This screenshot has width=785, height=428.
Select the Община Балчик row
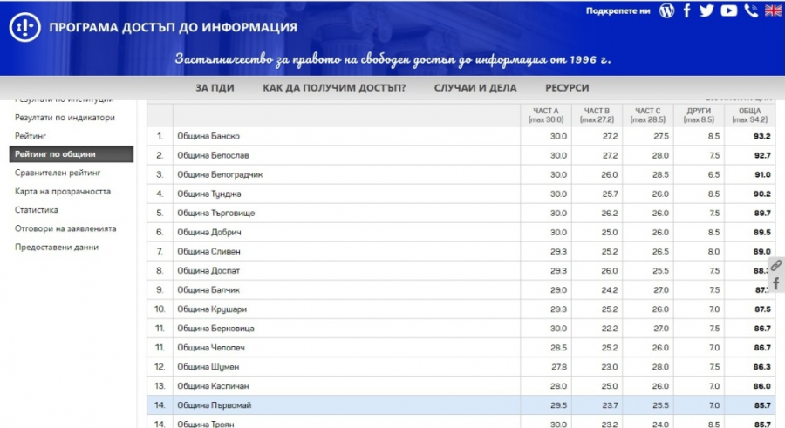(461, 290)
